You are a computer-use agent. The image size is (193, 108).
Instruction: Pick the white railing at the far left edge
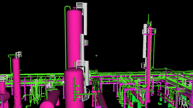click(4, 78)
